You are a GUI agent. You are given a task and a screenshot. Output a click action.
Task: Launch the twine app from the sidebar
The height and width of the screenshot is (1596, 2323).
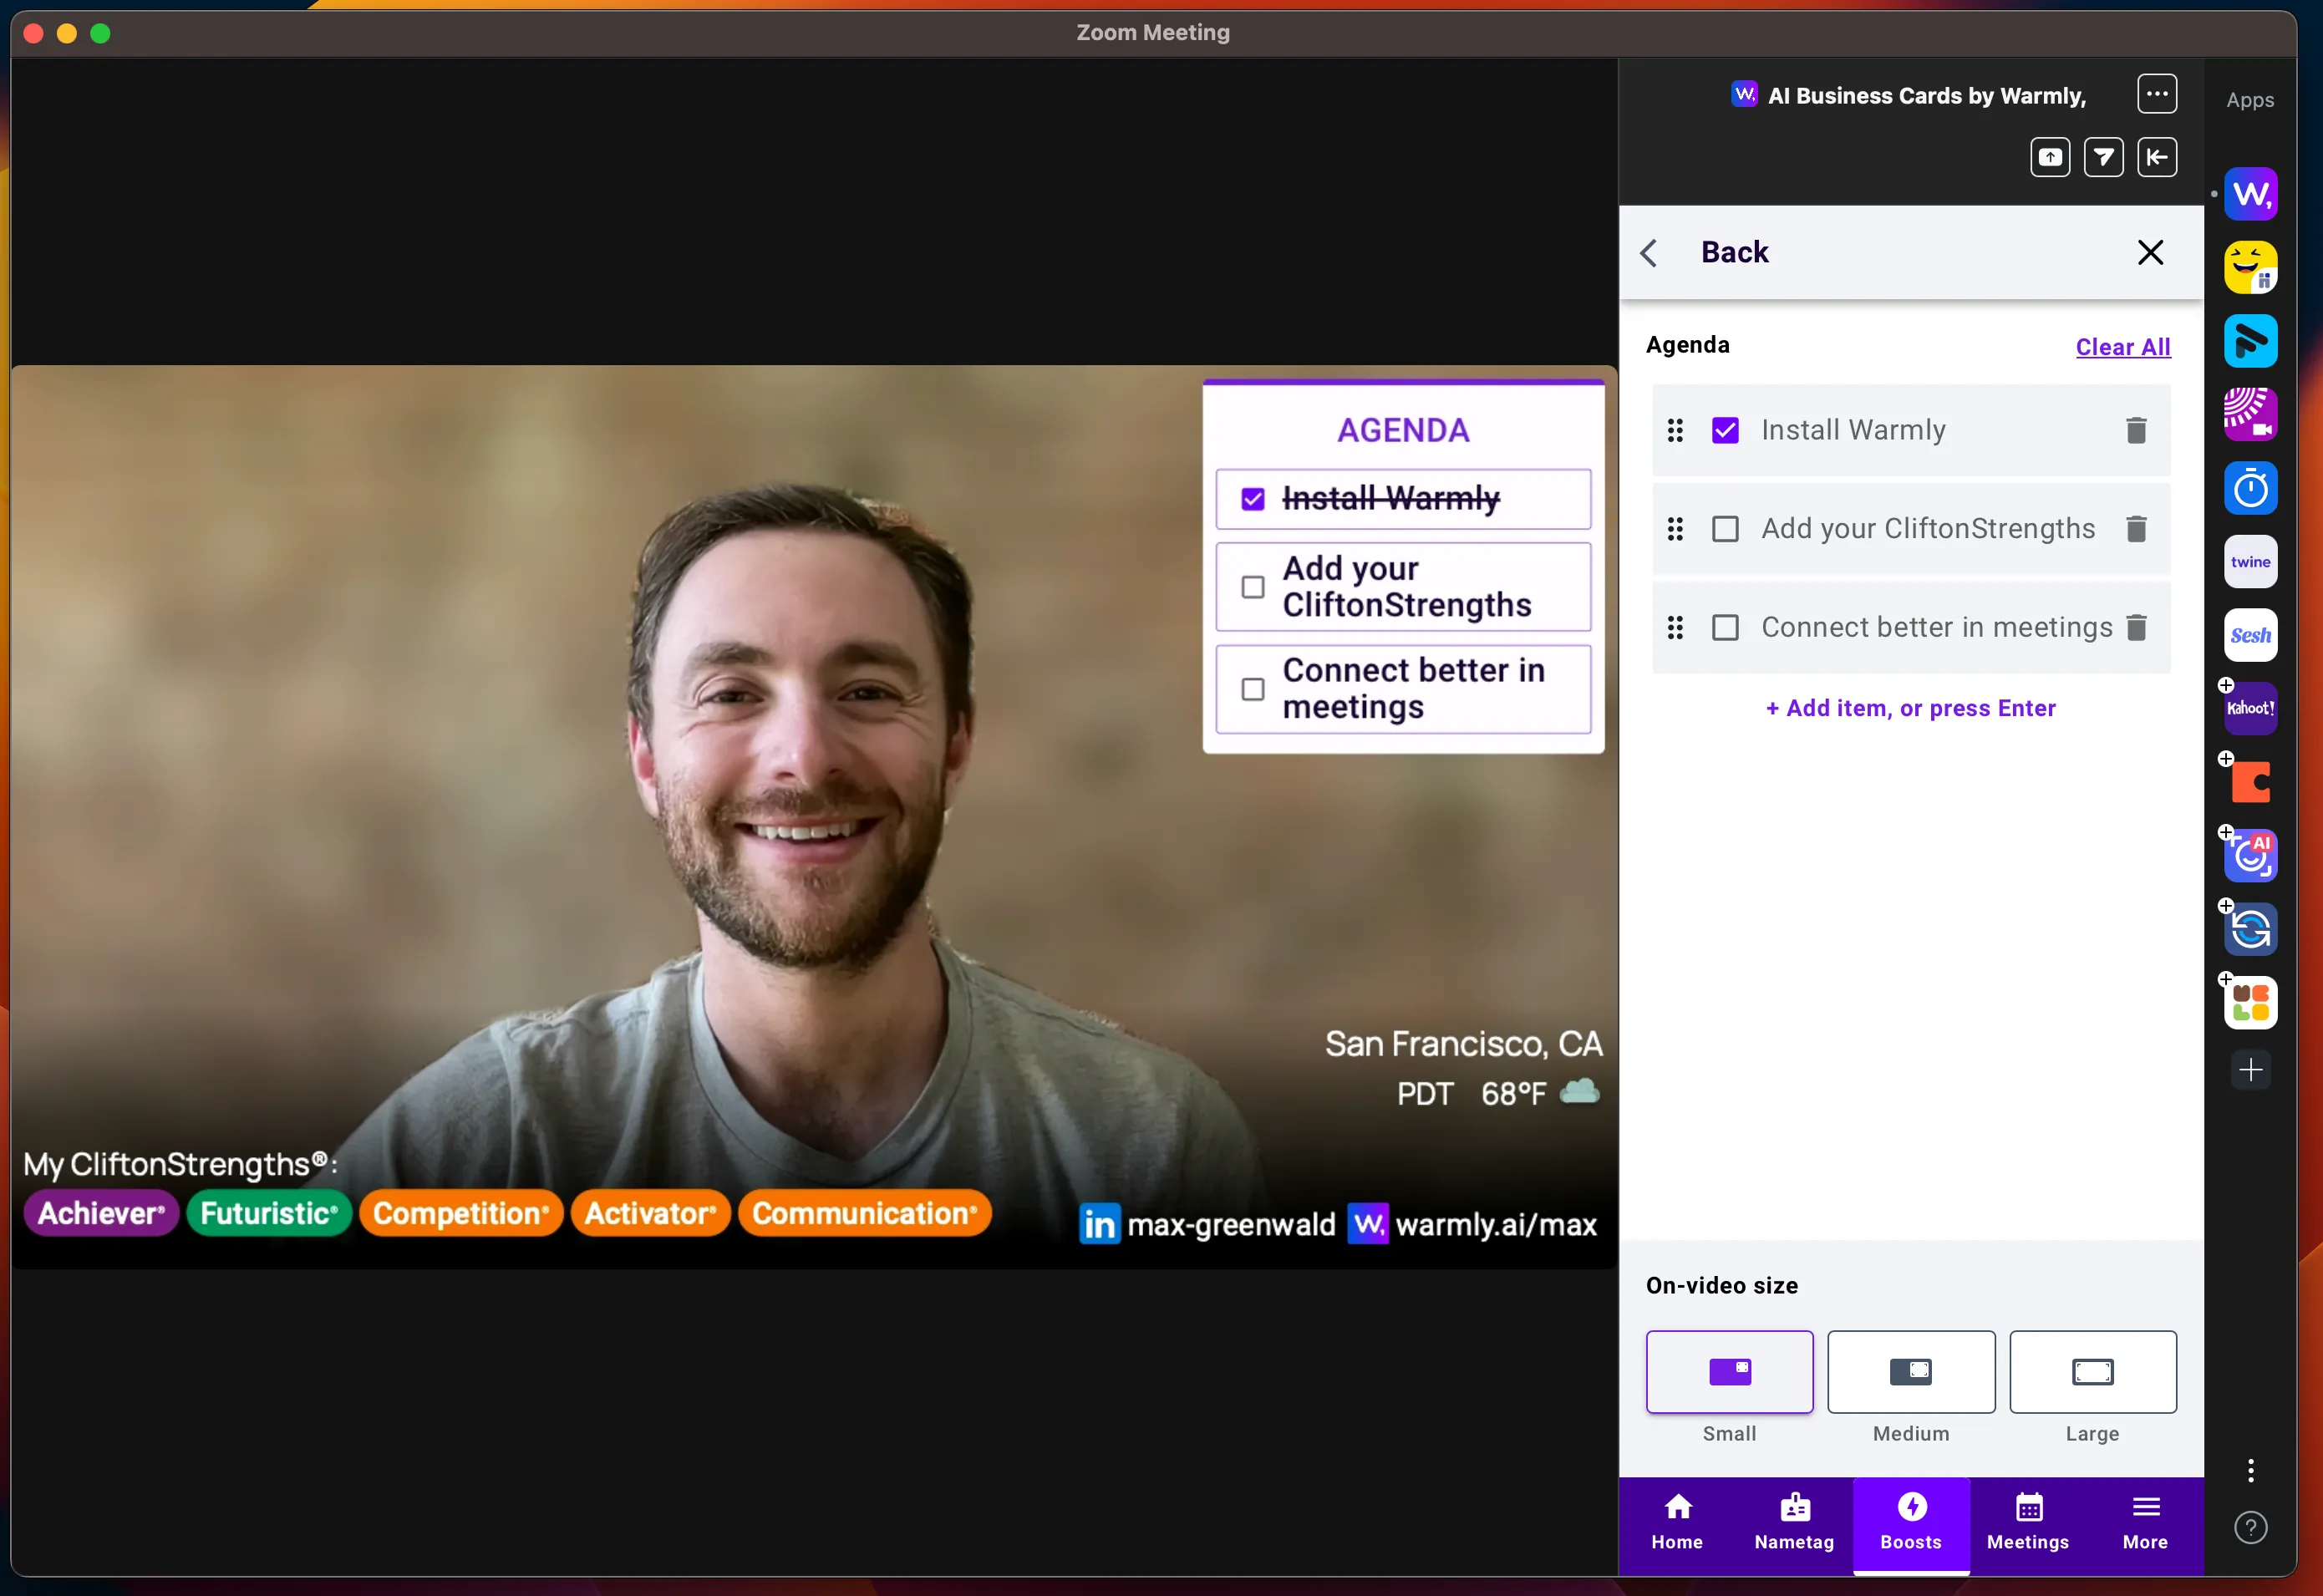[x=2250, y=562]
